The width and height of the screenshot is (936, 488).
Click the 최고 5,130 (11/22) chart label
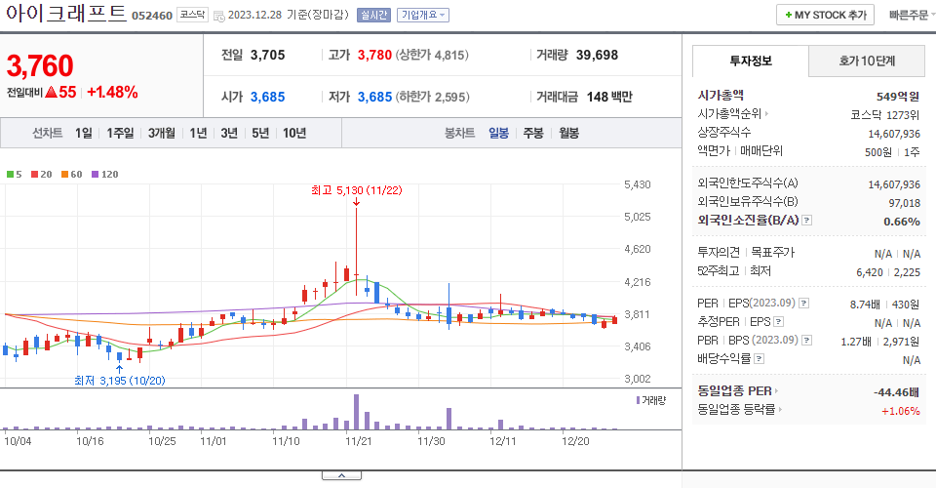pos(357,190)
